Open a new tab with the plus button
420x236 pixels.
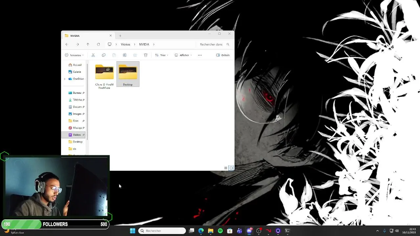(120, 36)
